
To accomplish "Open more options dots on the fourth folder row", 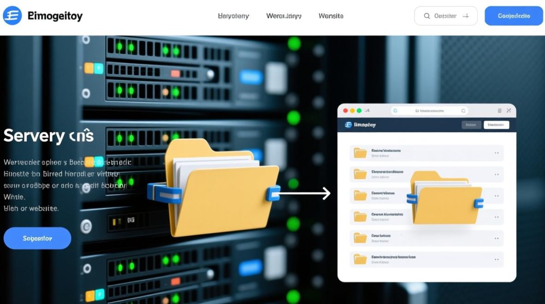I will coord(496,217).
